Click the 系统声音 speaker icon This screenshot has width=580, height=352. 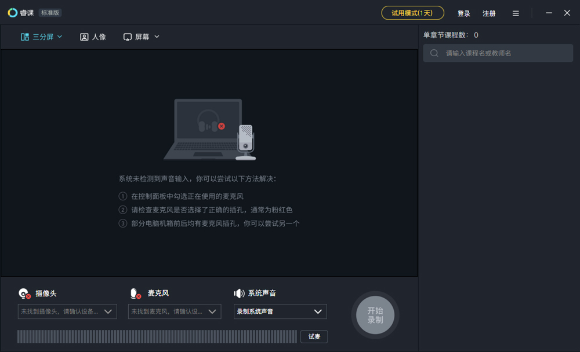(239, 294)
